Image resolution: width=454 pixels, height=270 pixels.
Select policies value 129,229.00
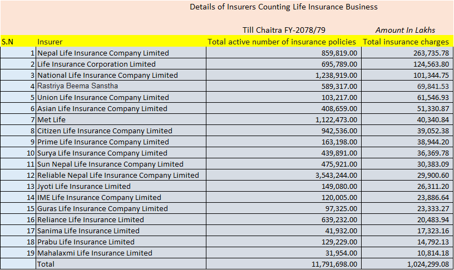click(x=339, y=242)
